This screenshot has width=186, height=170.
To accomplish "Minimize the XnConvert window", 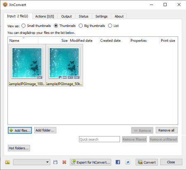I will 152,5.
